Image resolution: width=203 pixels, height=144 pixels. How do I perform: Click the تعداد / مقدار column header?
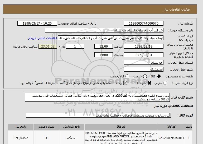(46, 127)
